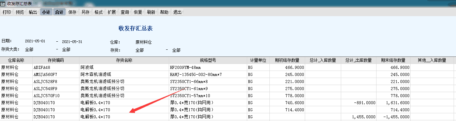Click 退出 to exit the report
The width and height of the screenshot is (456, 121).
177,12
